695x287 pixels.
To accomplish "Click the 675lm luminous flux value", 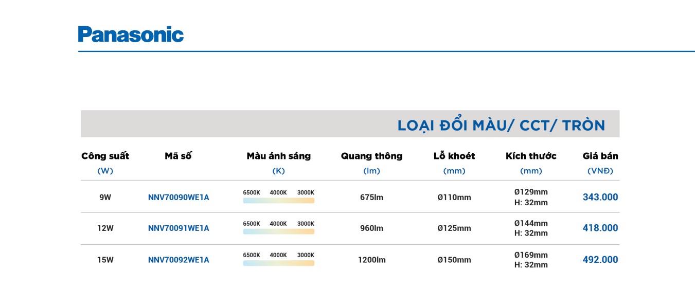I will pos(371,197).
